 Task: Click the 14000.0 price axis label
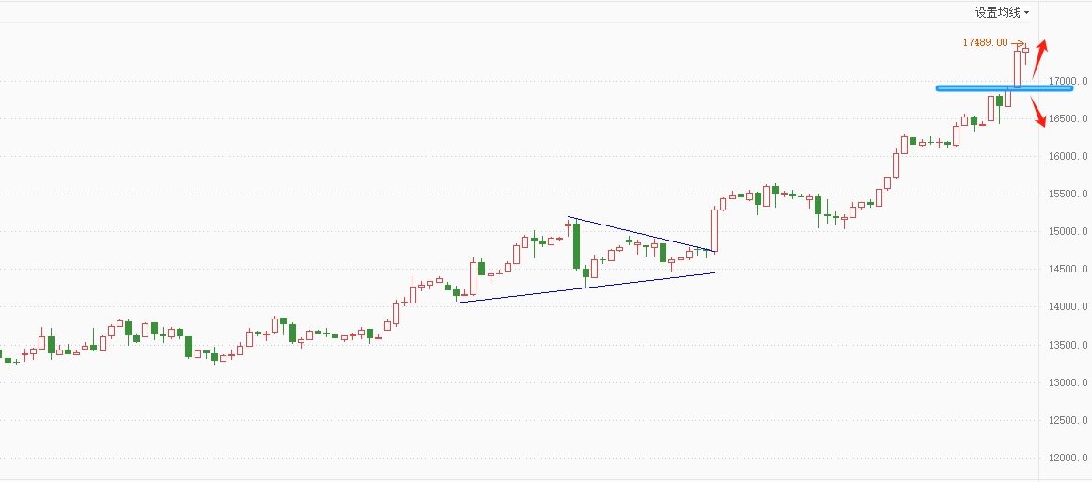(1070, 307)
